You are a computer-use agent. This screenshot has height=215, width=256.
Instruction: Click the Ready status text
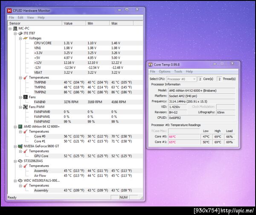point(12,198)
